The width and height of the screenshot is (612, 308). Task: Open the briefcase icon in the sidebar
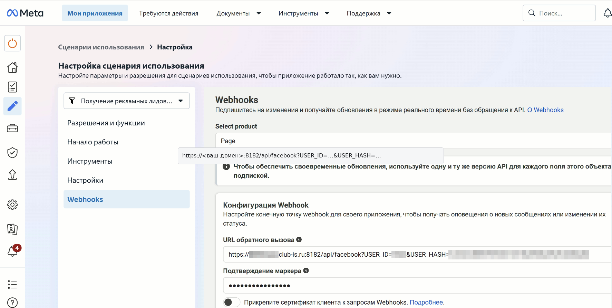(x=12, y=129)
